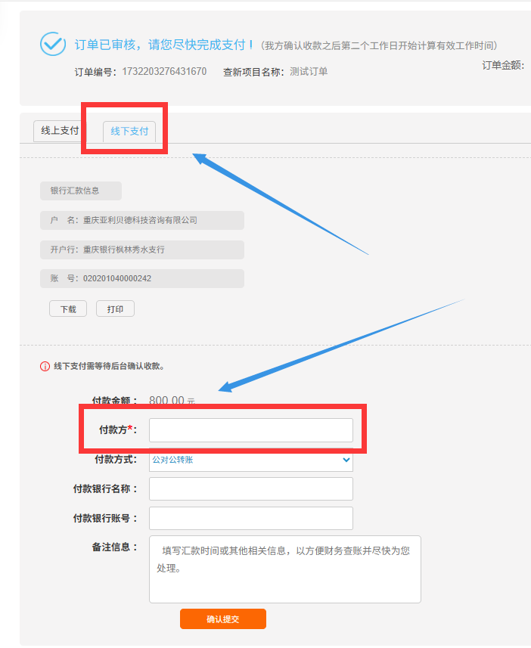This screenshot has height=648, width=531.
Task: Click the blue order-approved checkmark icon
Action: [53, 44]
